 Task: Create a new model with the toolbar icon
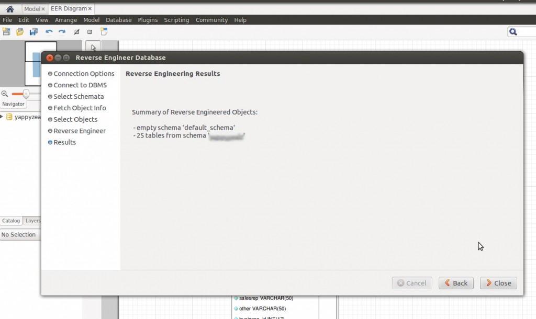[6, 31]
